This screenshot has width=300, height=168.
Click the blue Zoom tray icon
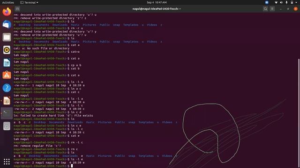(x=267, y=2)
